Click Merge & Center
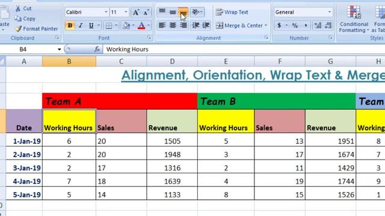Viewport: 385px width, 216px height. (239, 25)
